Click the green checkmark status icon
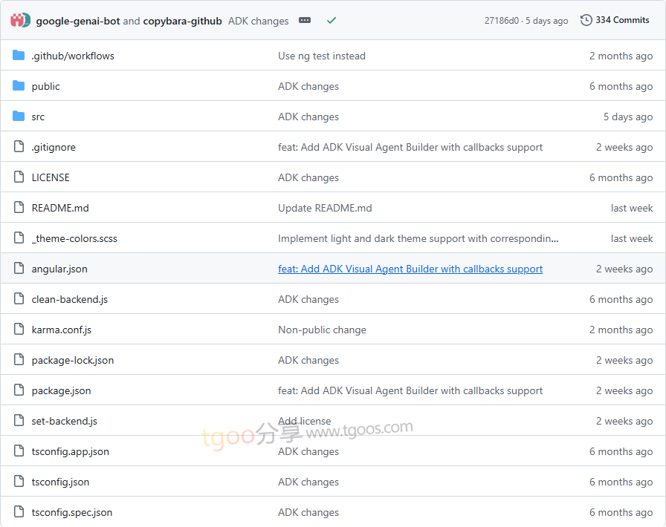Viewport: 666px width, 527px height. tap(332, 20)
